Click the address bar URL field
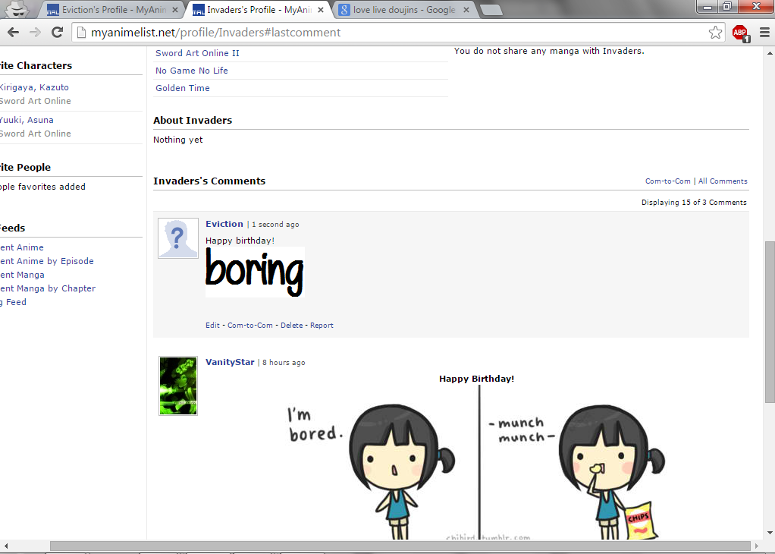The image size is (775, 554). pyautogui.click(x=379, y=33)
